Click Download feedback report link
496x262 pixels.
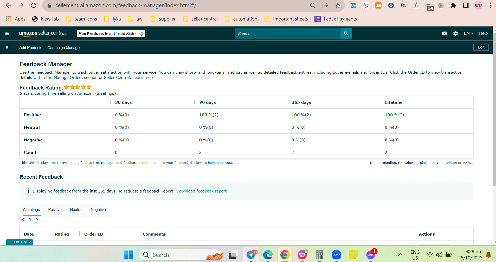[x=201, y=191]
